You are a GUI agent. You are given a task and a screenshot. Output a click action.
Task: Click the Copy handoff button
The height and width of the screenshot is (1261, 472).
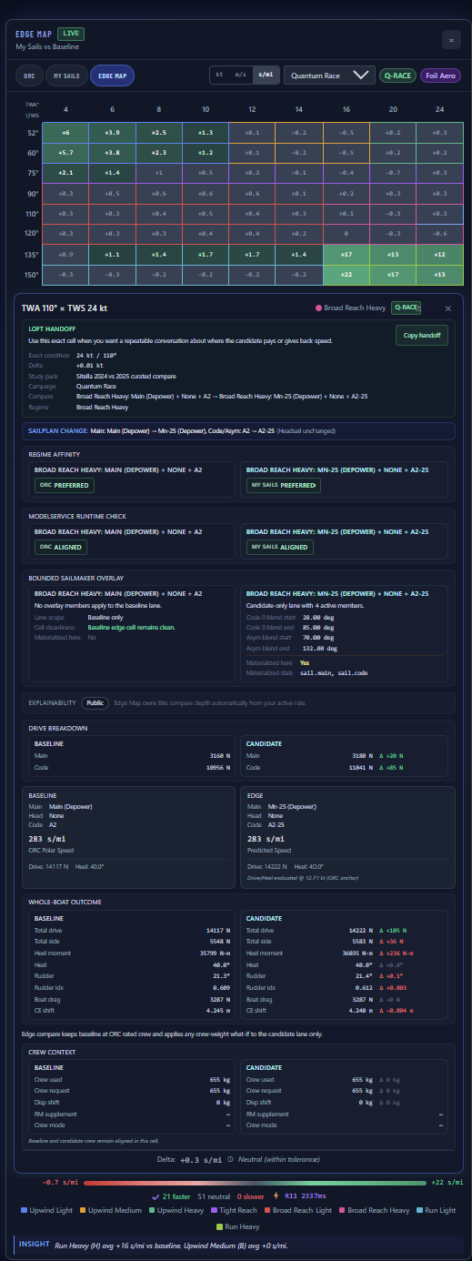423,336
